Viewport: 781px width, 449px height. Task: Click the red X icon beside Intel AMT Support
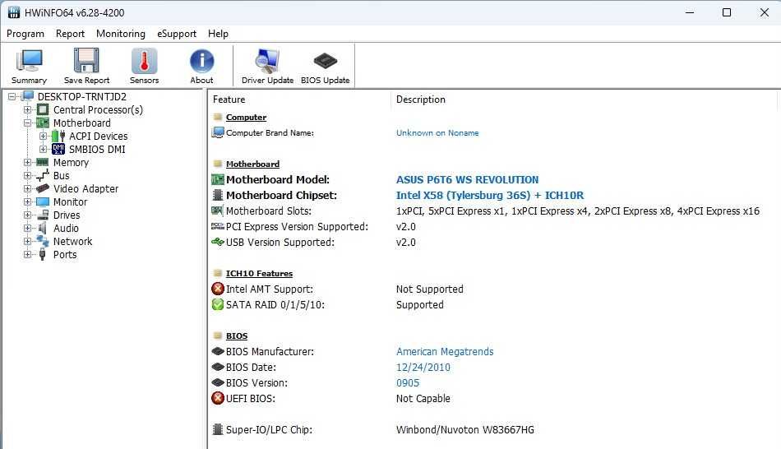click(218, 289)
